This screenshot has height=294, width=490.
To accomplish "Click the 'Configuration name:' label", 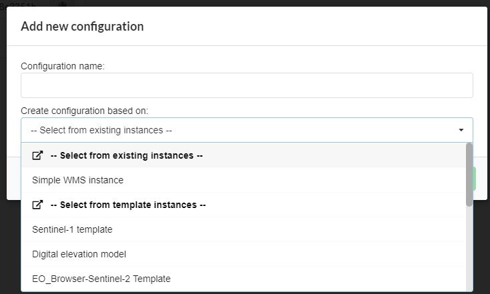I will pos(63,66).
